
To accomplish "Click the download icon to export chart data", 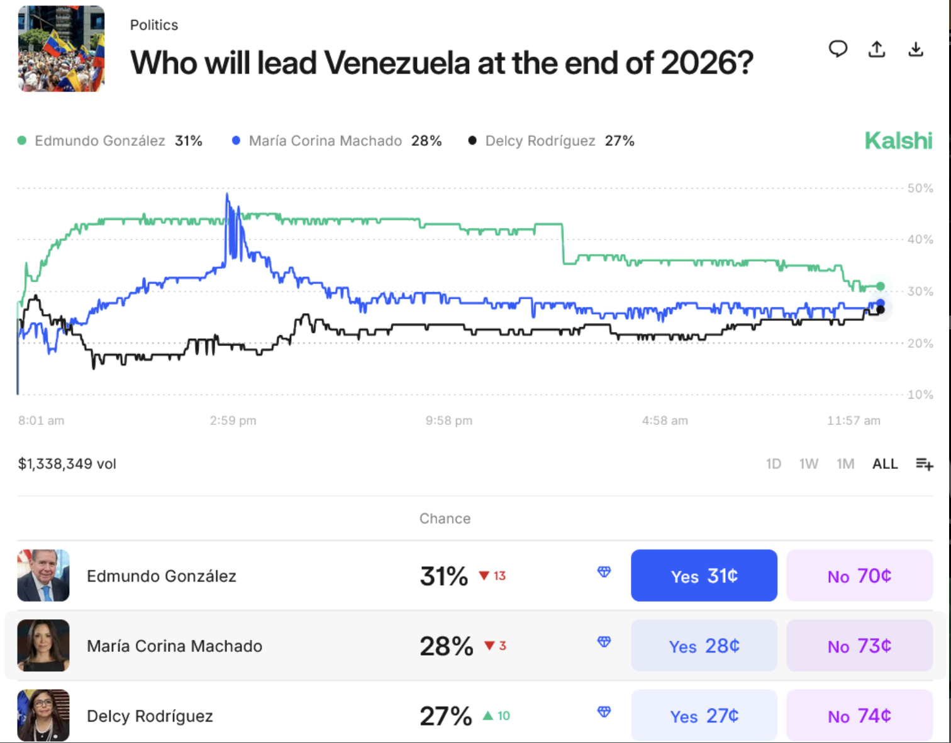I will (916, 49).
